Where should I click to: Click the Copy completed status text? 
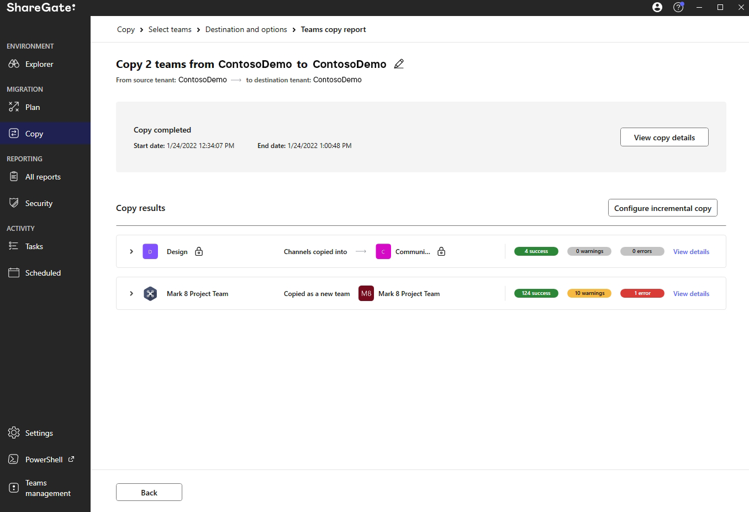pos(162,130)
